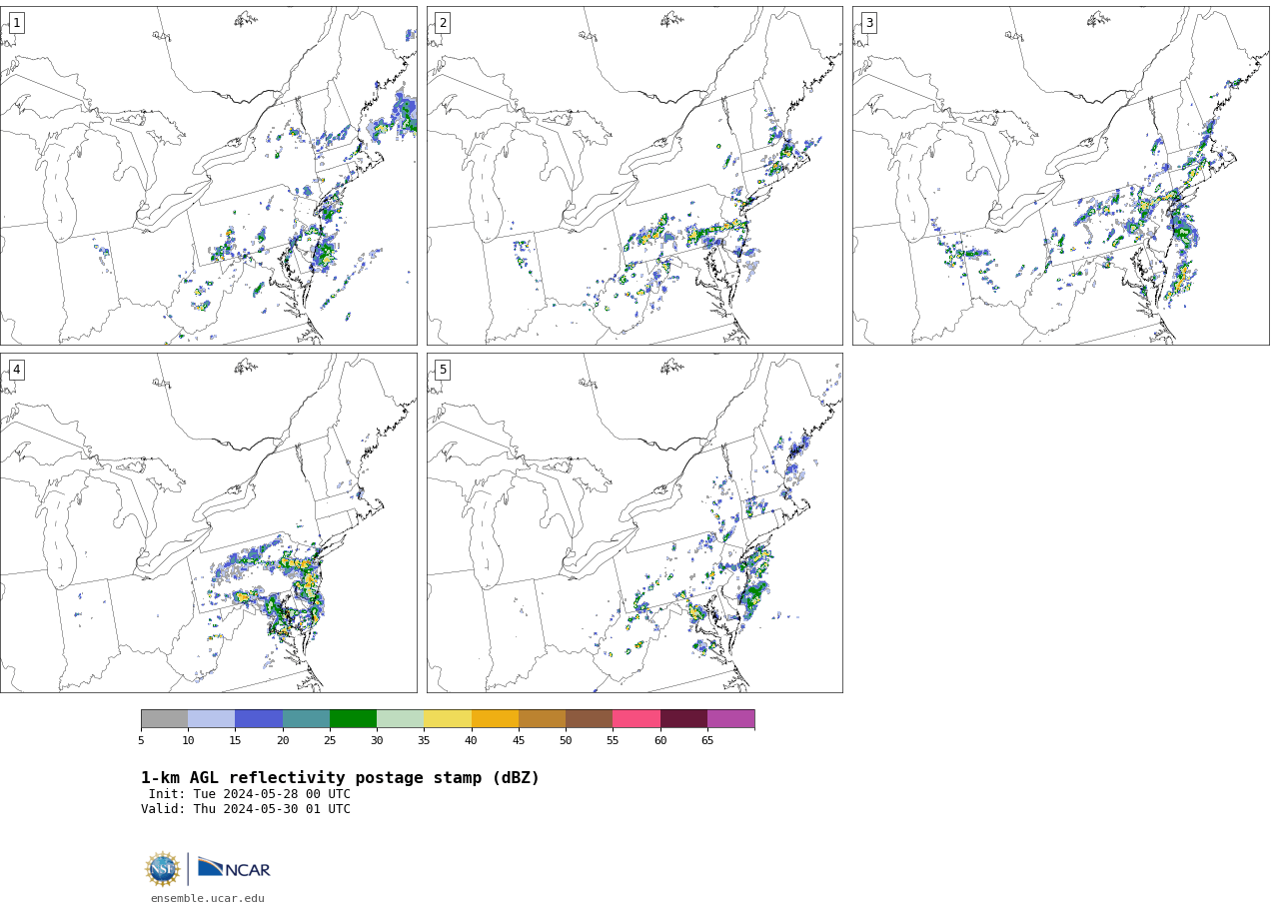1279x909 pixels.
Task: Open the postage stamp map labeled 3
Action: click(x=1061, y=176)
